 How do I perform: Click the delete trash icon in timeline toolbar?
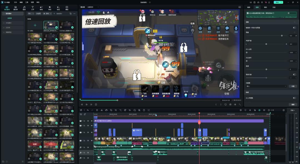(x=97, y=110)
